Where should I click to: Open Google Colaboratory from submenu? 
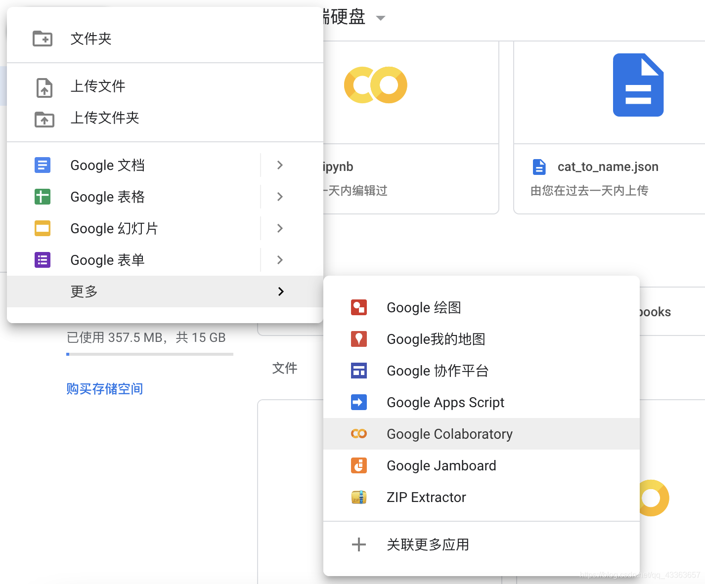click(482, 434)
